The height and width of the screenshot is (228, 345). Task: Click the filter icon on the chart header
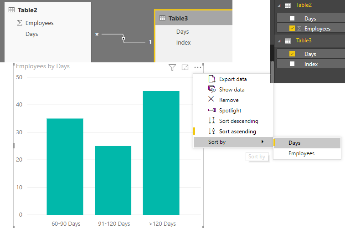(x=172, y=67)
